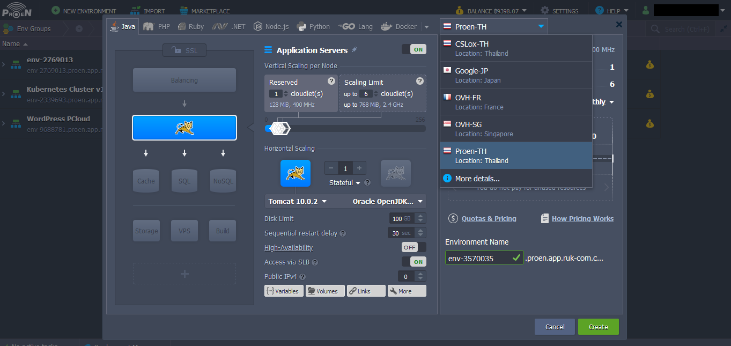The height and width of the screenshot is (346, 731).
Task: Open the Quotas & Pricing link
Action: (489, 218)
